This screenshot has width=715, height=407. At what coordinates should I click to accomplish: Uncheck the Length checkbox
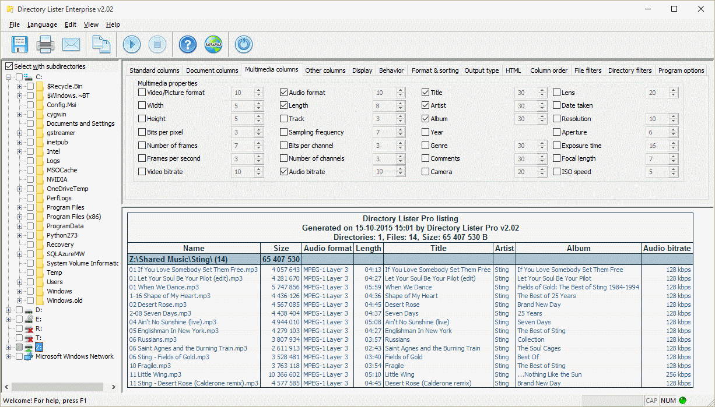(x=283, y=105)
